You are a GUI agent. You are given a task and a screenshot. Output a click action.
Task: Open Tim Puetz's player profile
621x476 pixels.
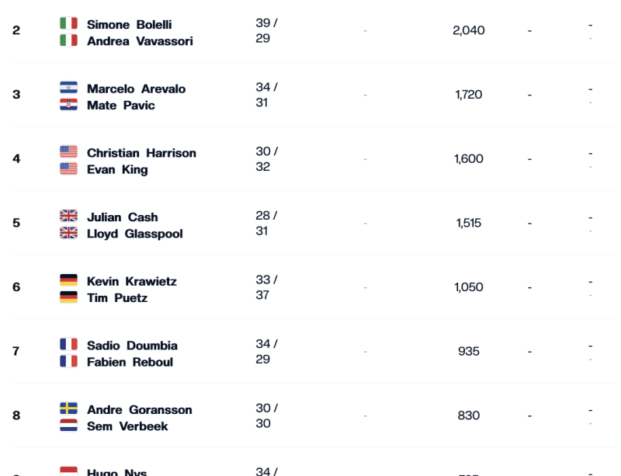click(117, 298)
